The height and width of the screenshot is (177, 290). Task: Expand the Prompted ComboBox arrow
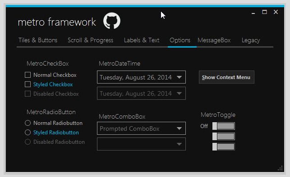[x=179, y=128]
